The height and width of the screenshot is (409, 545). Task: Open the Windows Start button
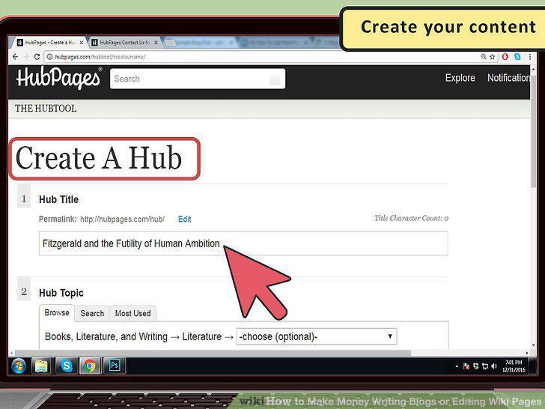[x=19, y=366]
